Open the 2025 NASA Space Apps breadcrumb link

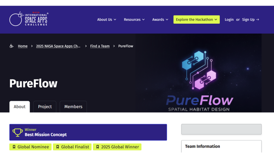(x=58, y=46)
